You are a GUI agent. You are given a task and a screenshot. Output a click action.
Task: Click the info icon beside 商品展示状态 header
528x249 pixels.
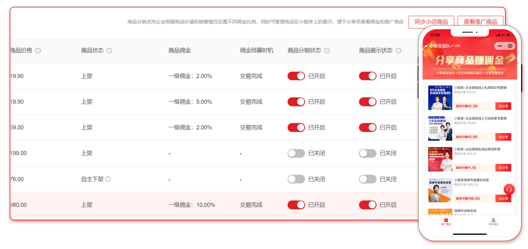(398, 51)
